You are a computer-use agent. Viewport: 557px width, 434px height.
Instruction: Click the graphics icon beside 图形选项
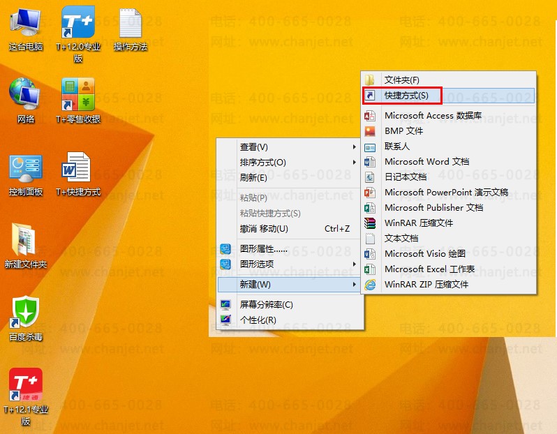[225, 264]
